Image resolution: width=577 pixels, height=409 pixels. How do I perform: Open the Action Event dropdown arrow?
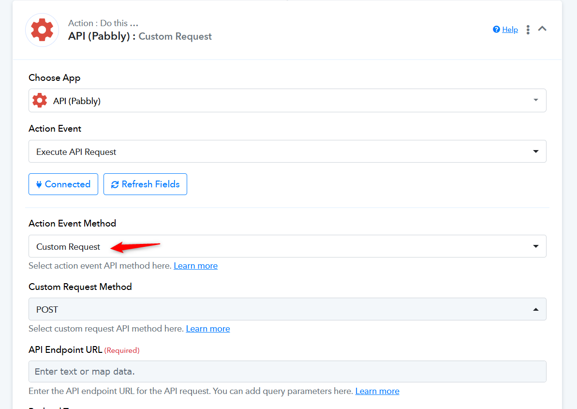coord(536,151)
